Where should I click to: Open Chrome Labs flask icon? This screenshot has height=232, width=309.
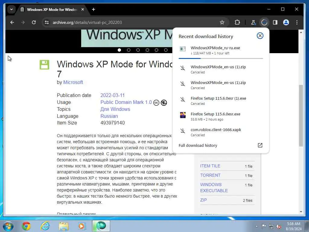(x=253, y=22)
